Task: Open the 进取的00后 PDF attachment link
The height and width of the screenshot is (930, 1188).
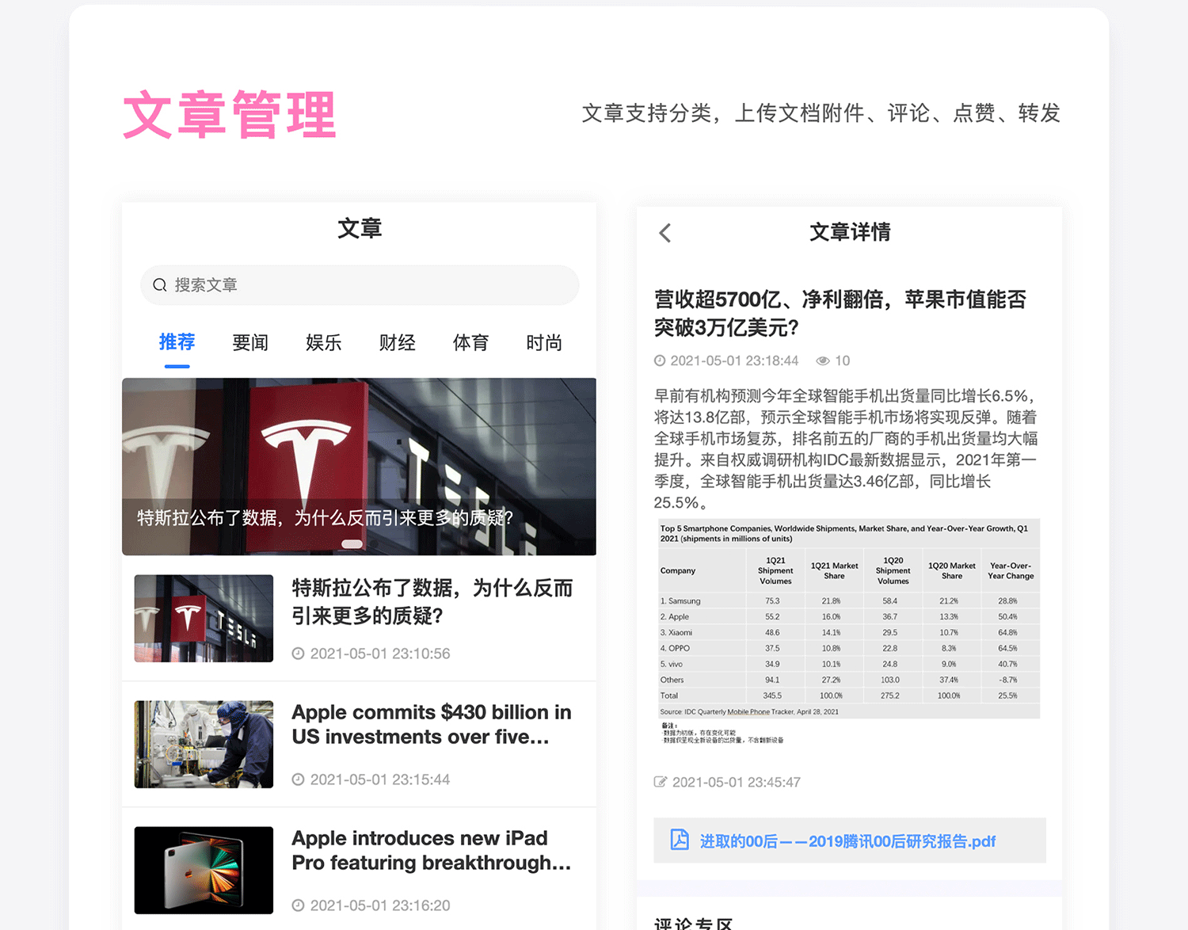Action: pos(847,841)
